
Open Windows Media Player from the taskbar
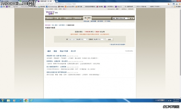point(14,100)
